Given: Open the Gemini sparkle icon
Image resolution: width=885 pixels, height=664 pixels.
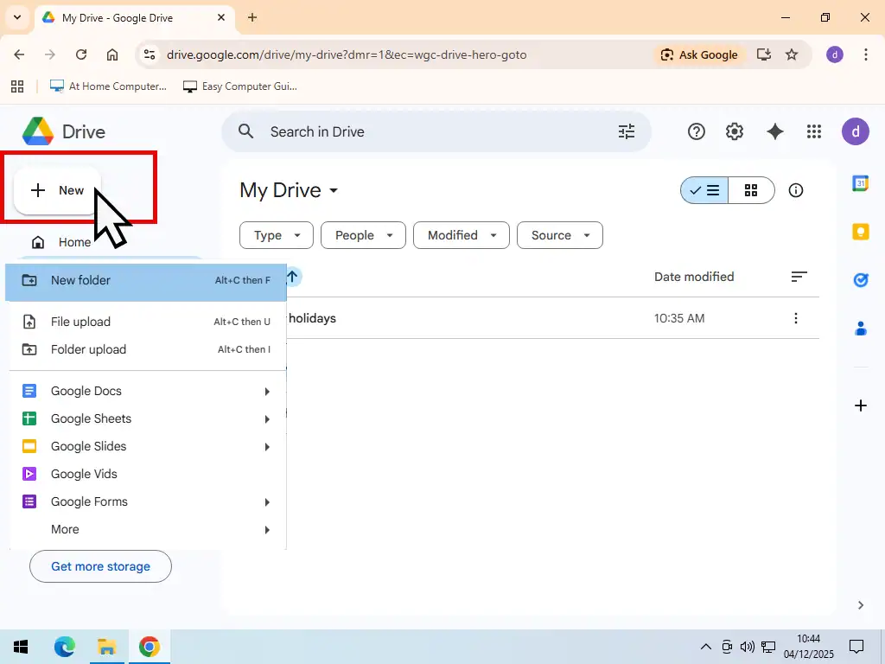Looking at the screenshot, I should pos(774,131).
